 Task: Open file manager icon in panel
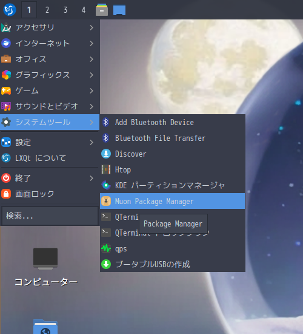tap(102, 10)
